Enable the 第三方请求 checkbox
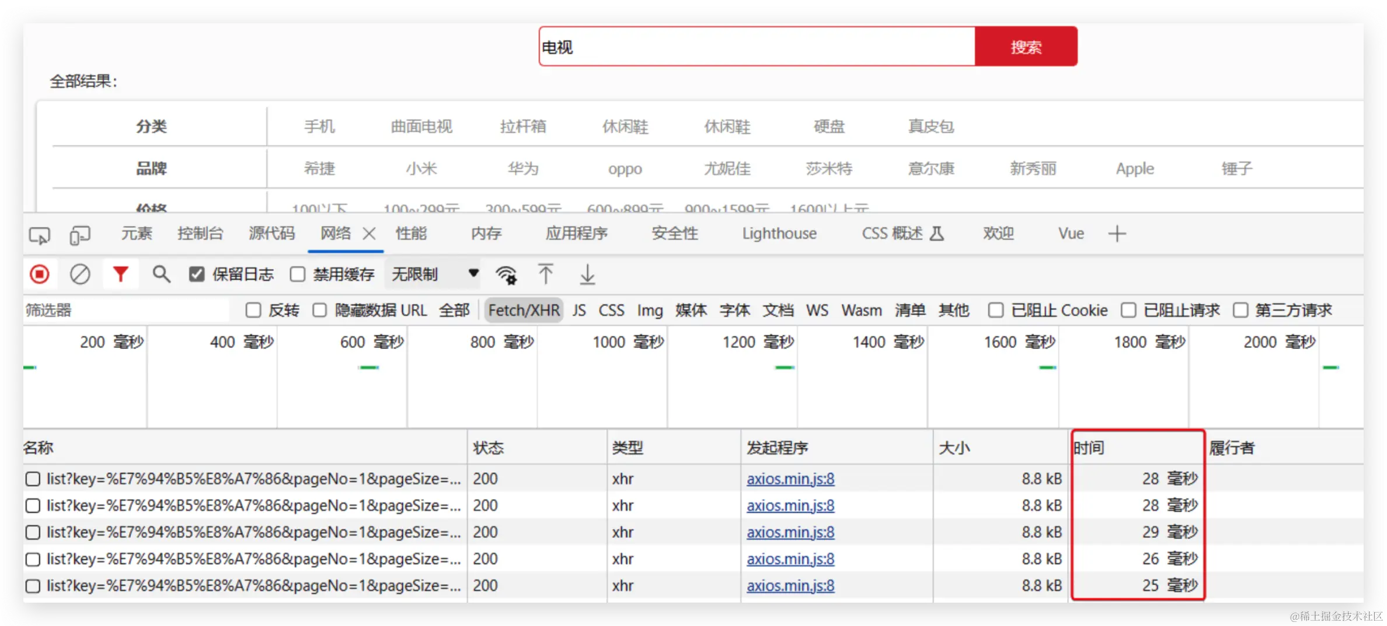This screenshot has height=626, width=1387. tap(1240, 310)
